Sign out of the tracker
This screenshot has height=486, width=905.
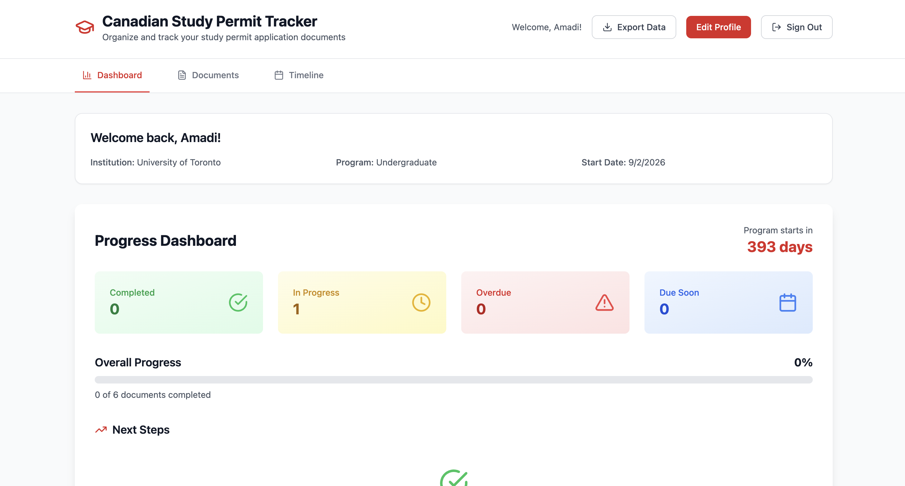pos(797,27)
